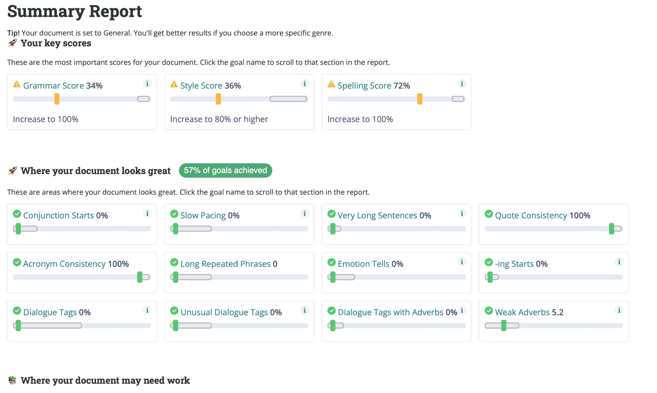
Task: Open the Grammar Score link
Action: [53, 86]
